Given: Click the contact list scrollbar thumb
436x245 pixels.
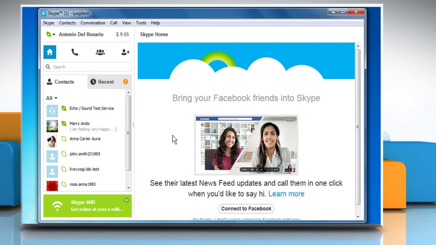Looking at the screenshot, I should click(128, 133).
